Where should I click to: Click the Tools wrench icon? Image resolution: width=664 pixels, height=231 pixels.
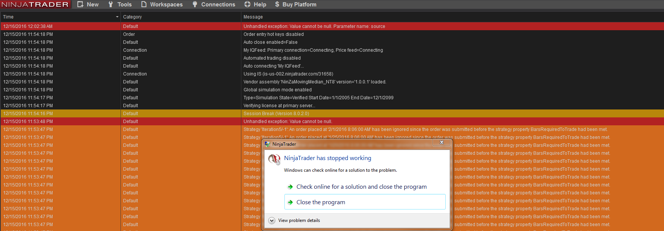(x=111, y=4)
